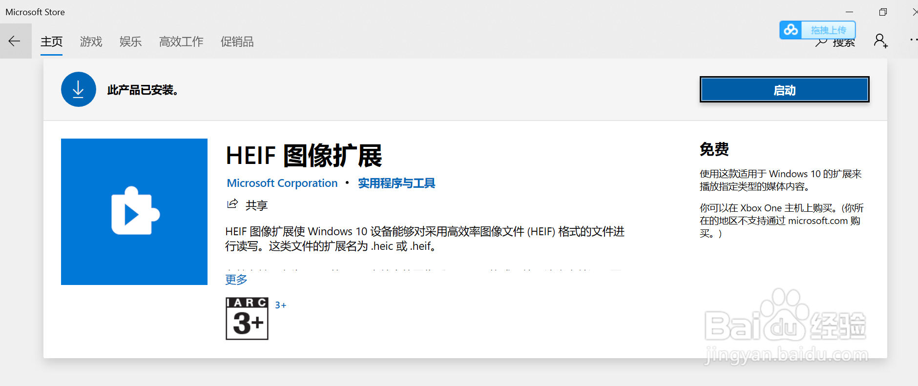Click the 免费 price label
Screen dimensions: 918x386
coord(714,149)
